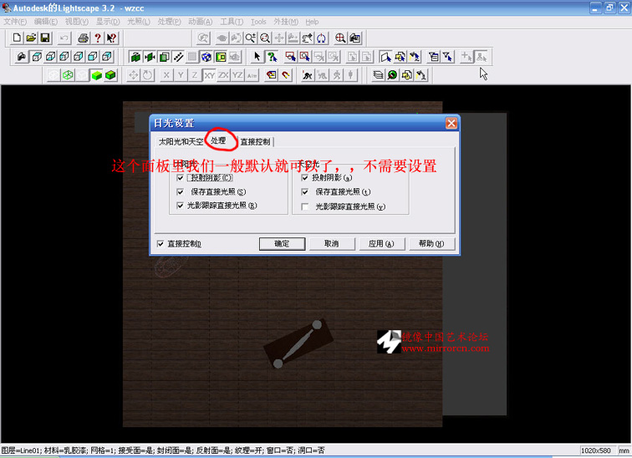Screen dimensions: 632x458
Task: Open the 动画(A) menu
Action: coord(201,22)
